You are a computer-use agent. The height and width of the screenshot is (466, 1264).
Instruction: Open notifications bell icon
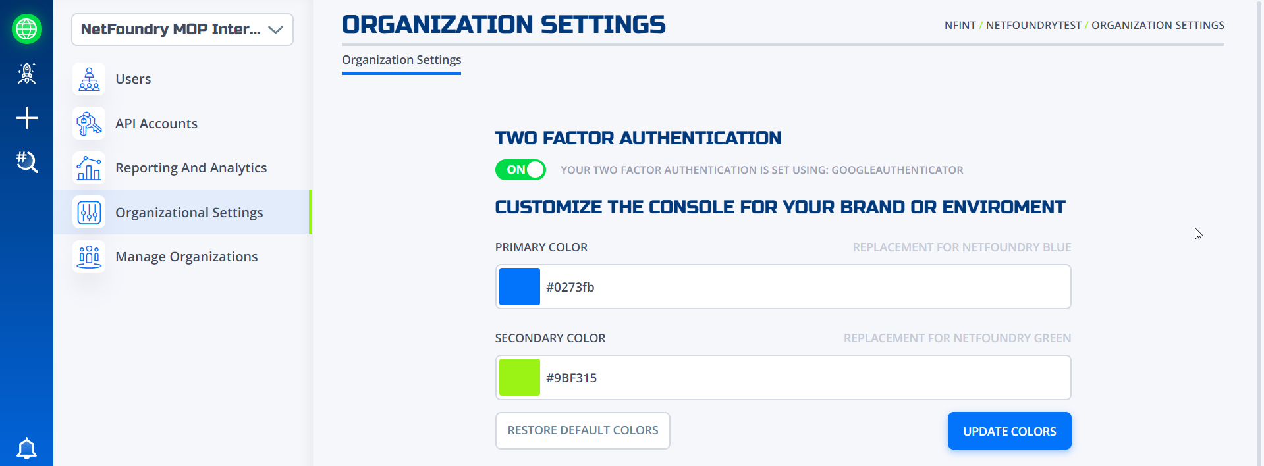tap(27, 448)
